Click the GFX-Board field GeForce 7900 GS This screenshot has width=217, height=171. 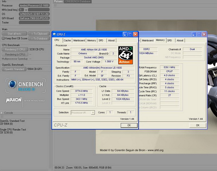34,18
